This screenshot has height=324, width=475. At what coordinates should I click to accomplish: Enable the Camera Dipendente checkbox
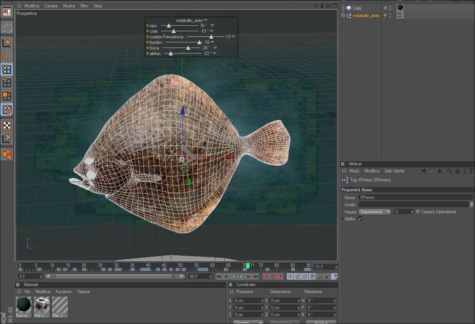418,212
